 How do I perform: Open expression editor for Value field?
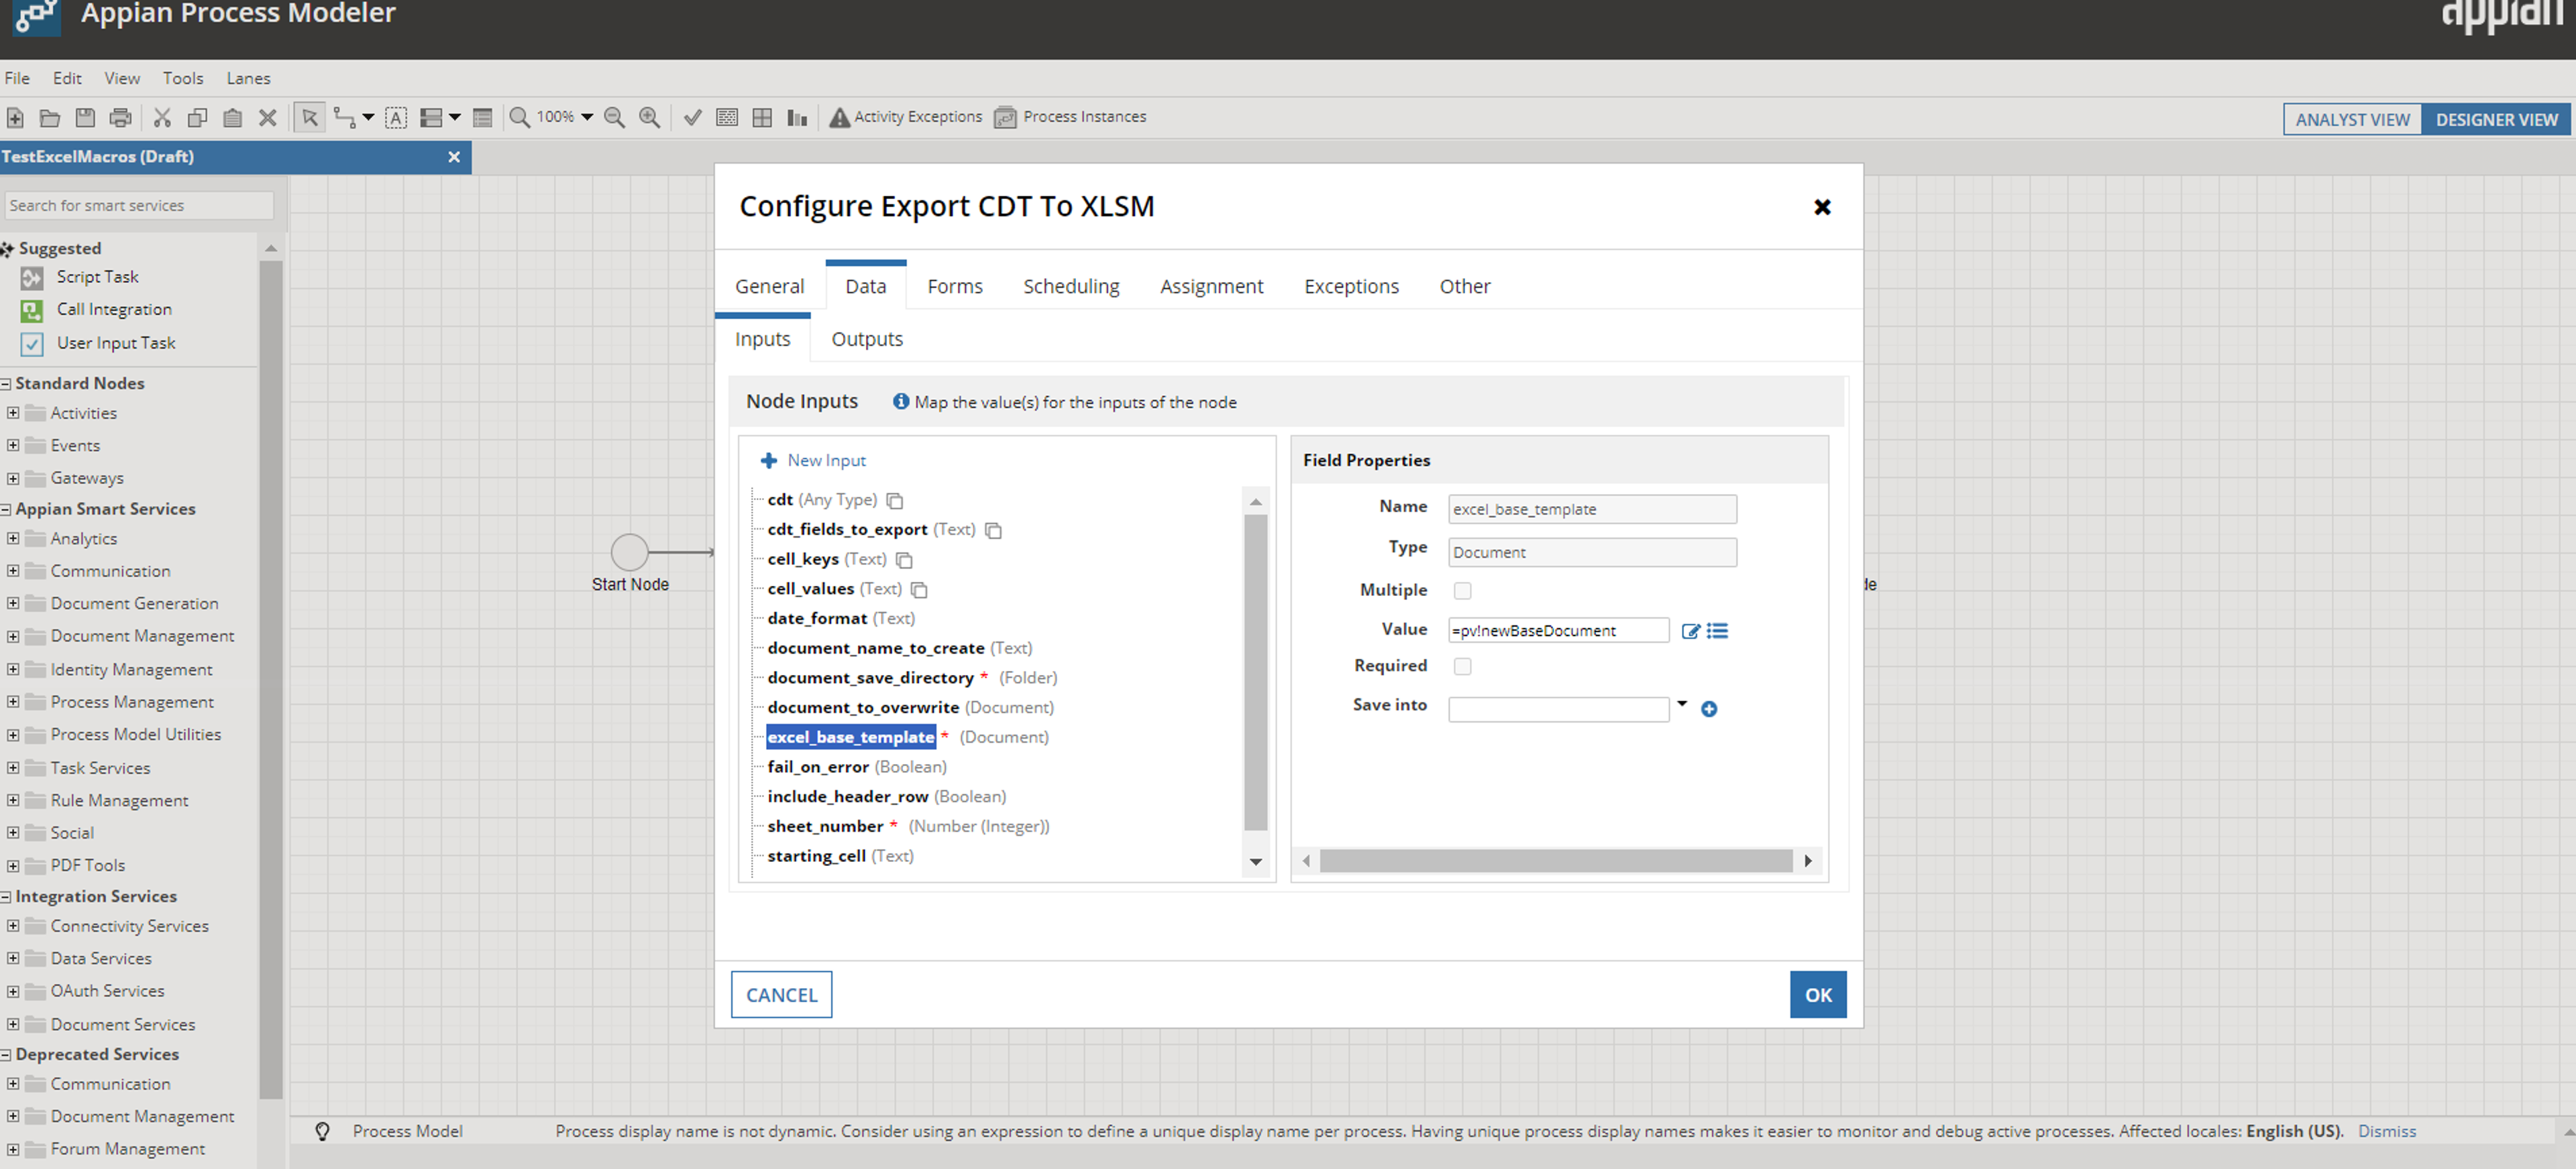click(x=1690, y=631)
